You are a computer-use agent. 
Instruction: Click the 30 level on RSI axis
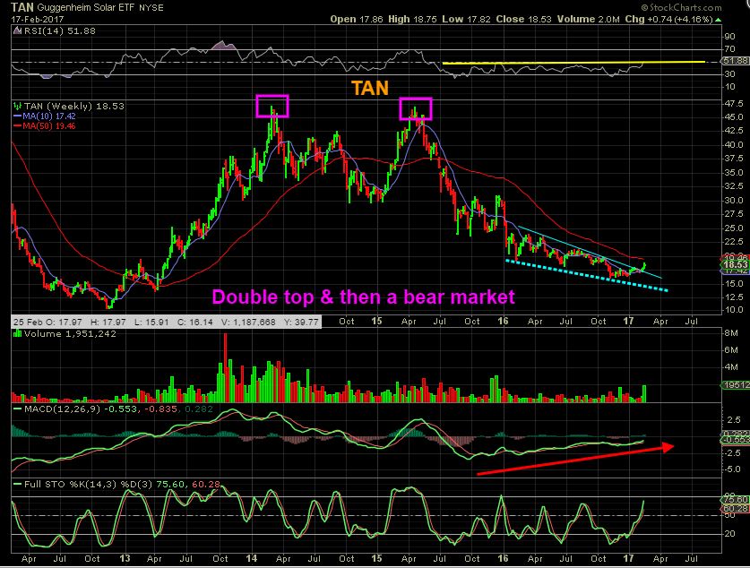pos(730,74)
